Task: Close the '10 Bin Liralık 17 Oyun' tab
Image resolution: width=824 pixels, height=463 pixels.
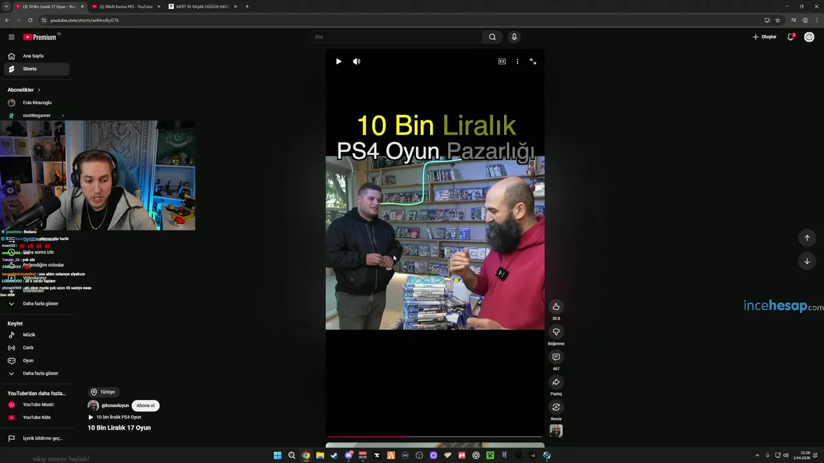Action: click(x=82, y=6)
